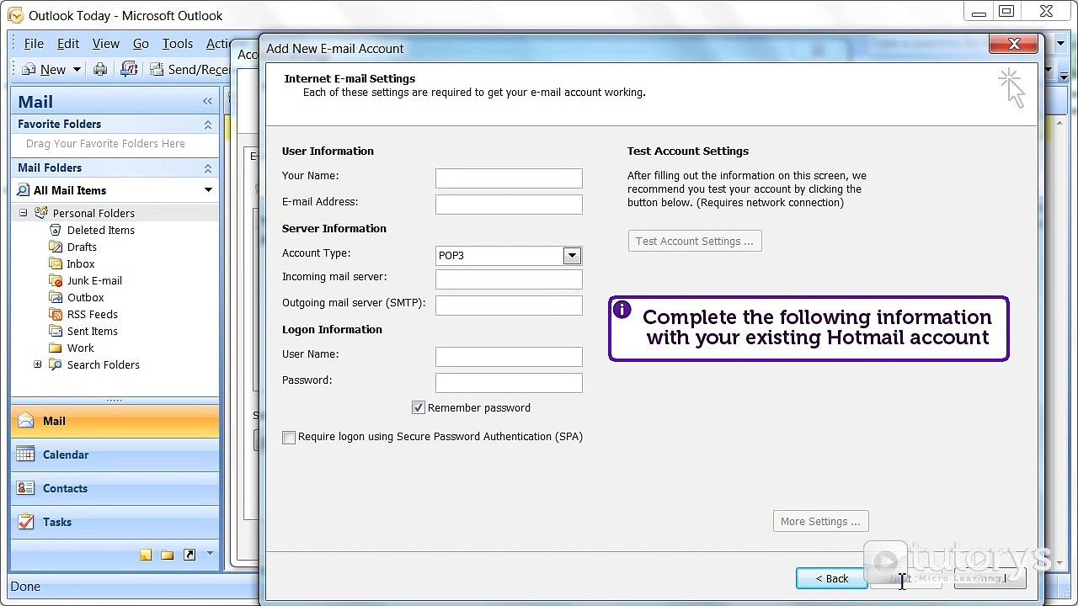This screenshot has width=1078, height=606.
Task: Close the Add New E-mail Account dialog
Action: (x=1014, y=44)
